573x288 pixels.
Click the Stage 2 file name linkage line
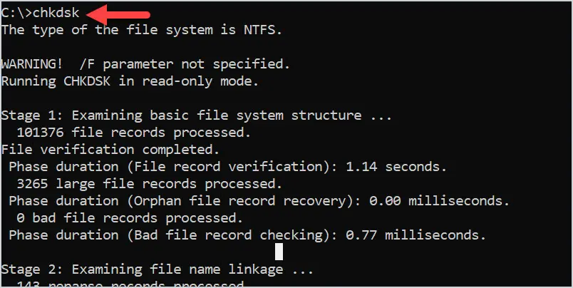(157, 269)
